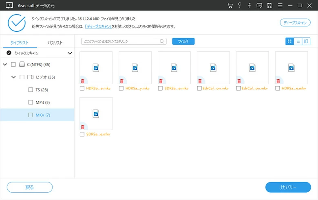Tick the checkbox for first HDRSa...e.mkv file
318x200 pixels.
82,88
